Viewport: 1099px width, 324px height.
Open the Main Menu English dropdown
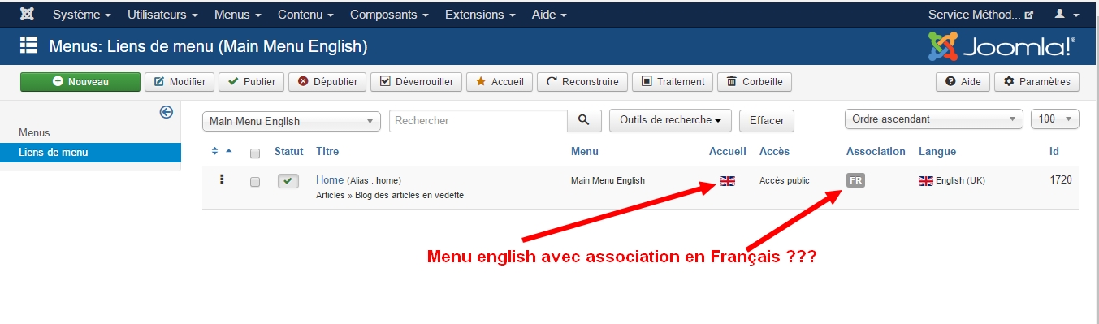point(292,121)
